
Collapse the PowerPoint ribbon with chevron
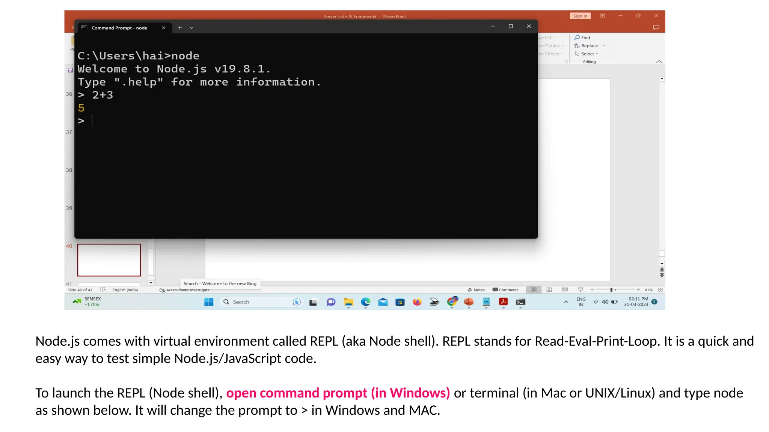tap(659, 61)
